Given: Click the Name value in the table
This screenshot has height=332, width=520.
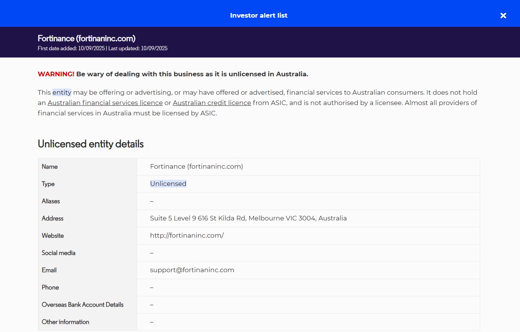Looking at the screenshot, I should point(196,166).
